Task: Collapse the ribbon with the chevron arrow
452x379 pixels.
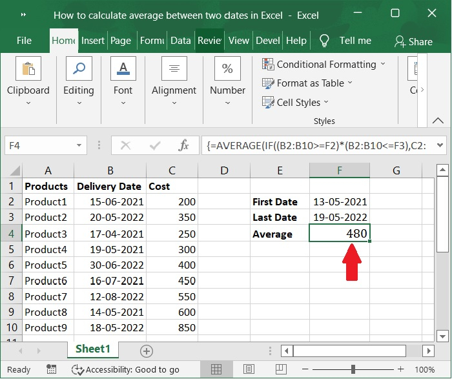Action: (439, 120)
